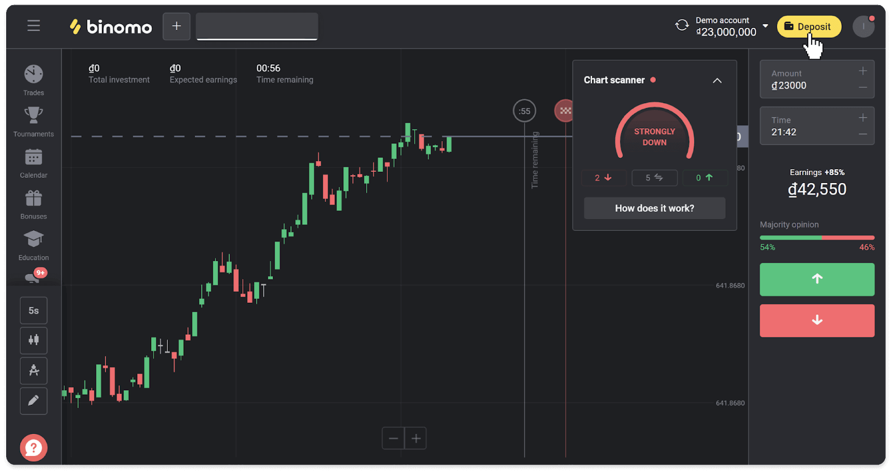Screen dimensions: 893x474
Task: Open the hamburger menu
Action: (x=33, y=26)
